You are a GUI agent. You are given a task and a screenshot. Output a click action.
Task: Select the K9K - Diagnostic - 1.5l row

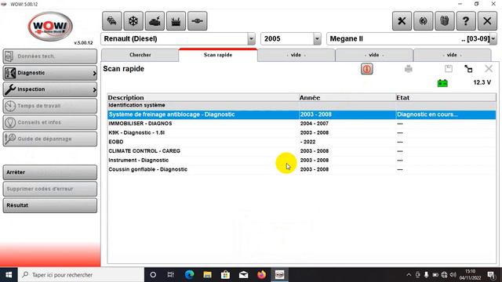coord(301,132)
